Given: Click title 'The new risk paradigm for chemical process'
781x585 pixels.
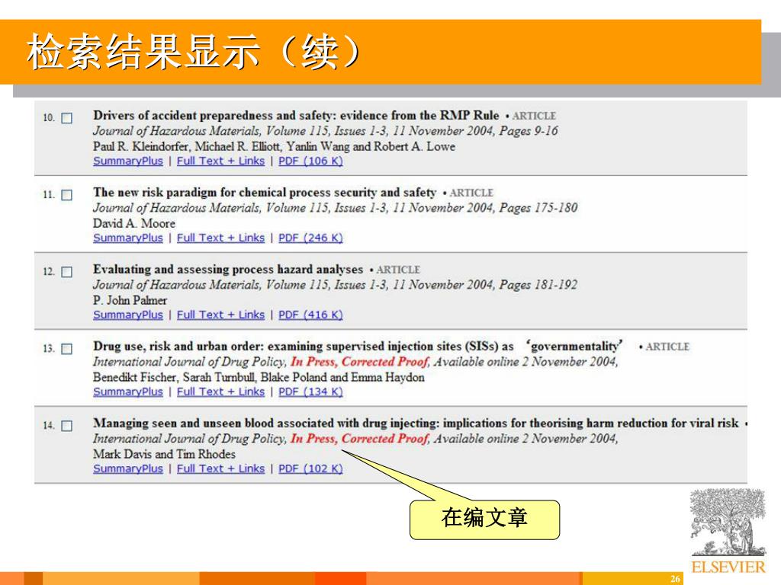Looking at the screenshot, I should (x=265, y=193).
